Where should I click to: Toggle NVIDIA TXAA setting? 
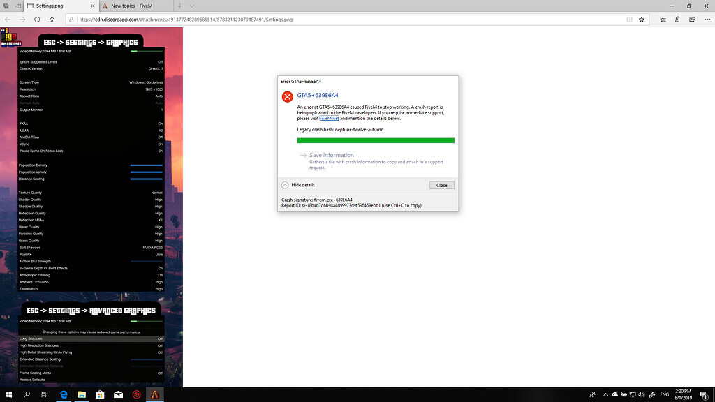[91, 137]
